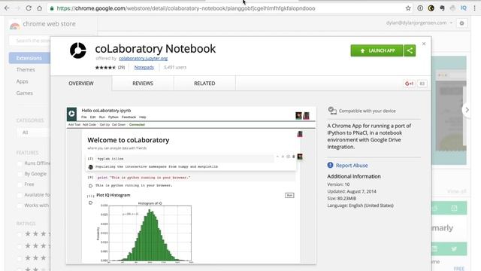Toggle the Works with checkbox
Viewport: 481px width, 271px height.
[20, 206]
